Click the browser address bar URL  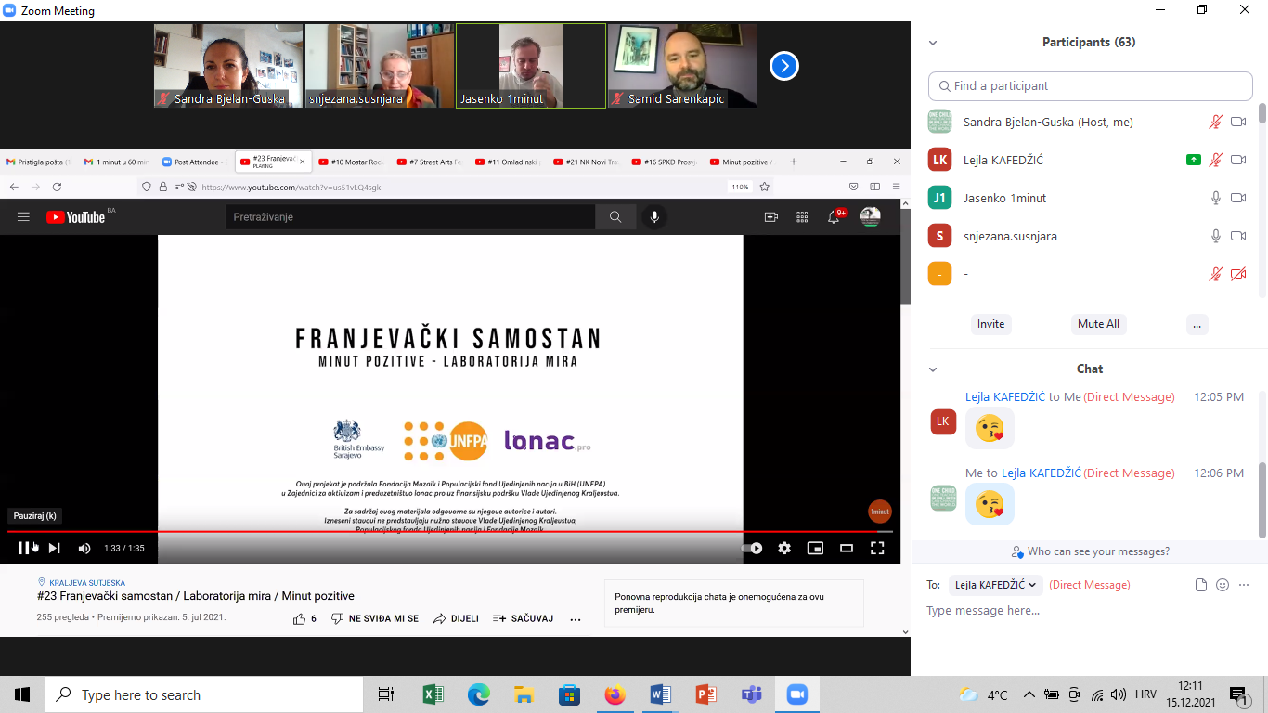(291, 187)
